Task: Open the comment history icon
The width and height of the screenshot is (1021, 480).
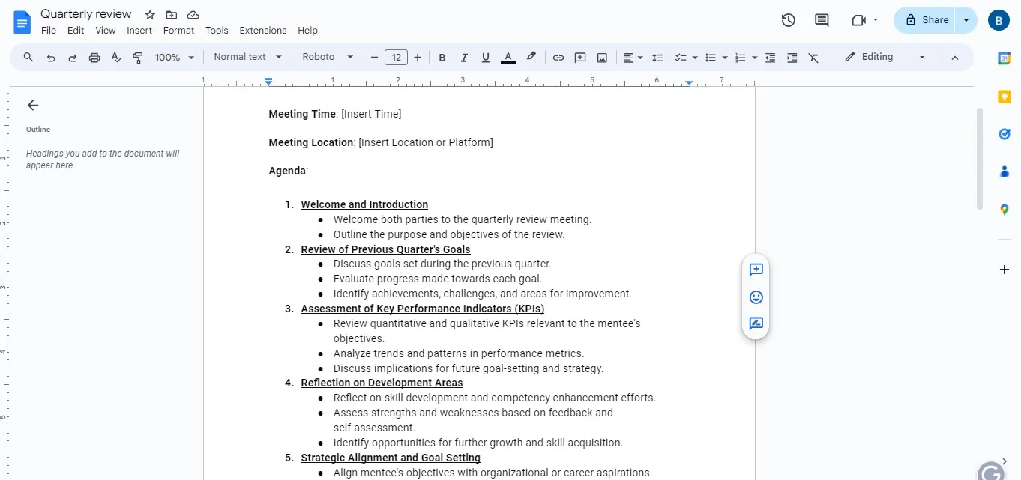Action: pos(822,20)
